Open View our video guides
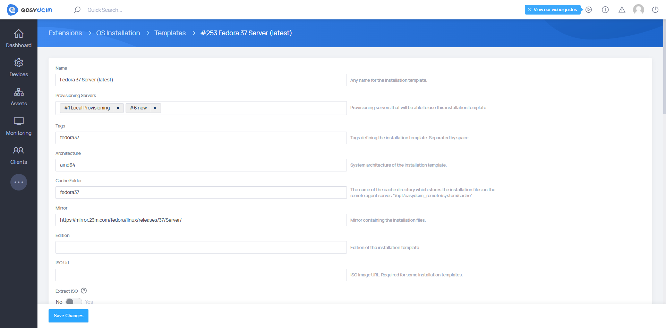 pos(555,10)
